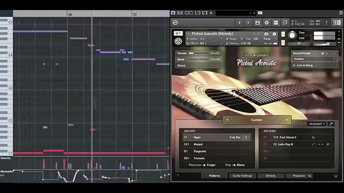Click the instrument pan slider
This screenshot has height=193, width=344.
tap(299, 44)
